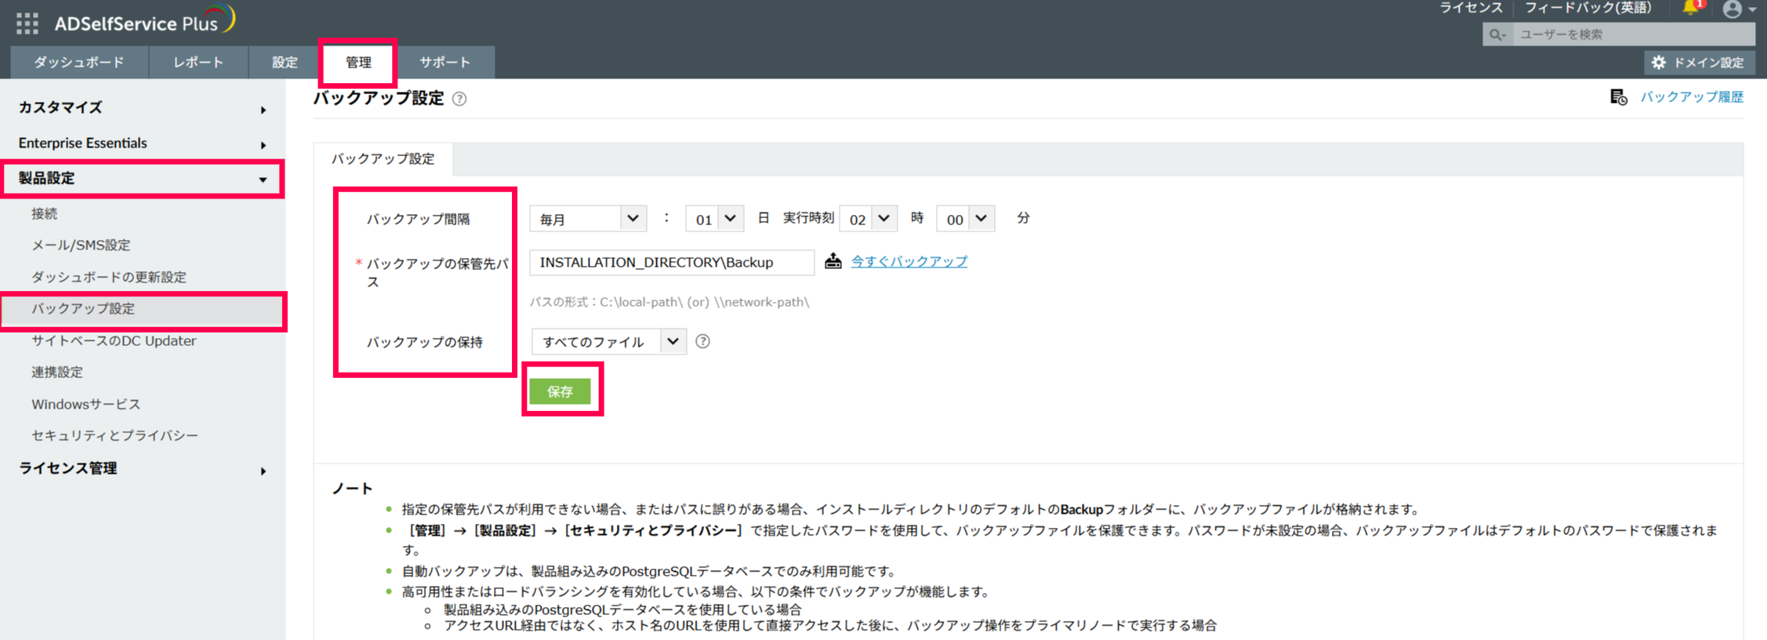Open the すべてのファイル retention dropdown
The height and width of the screenshot is (640, 1767).
[609, 342]
